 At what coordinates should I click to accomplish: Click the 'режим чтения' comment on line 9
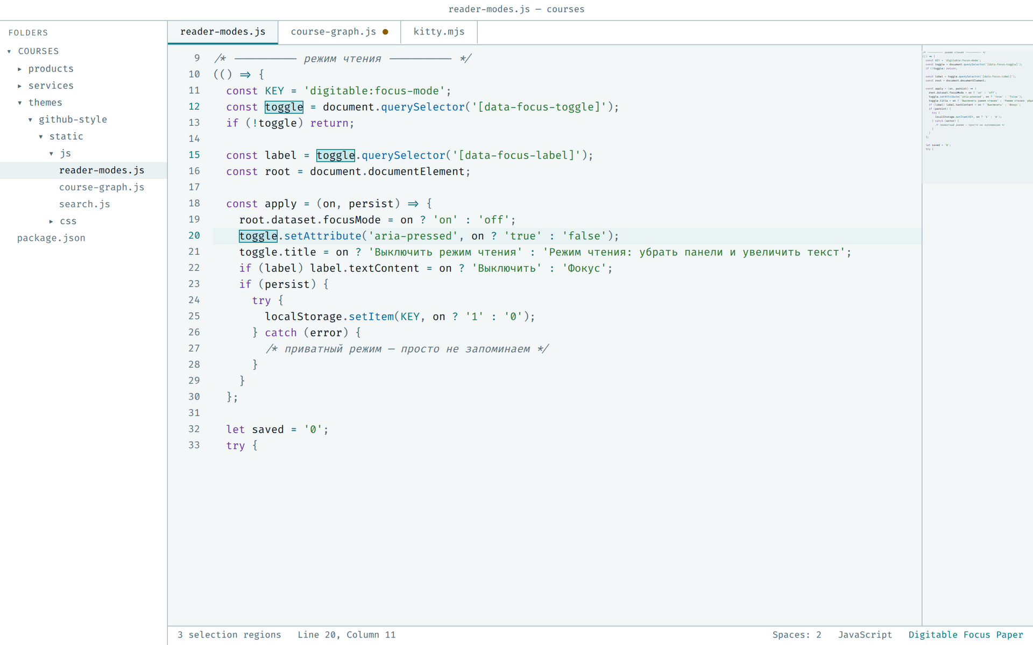(342, 59)
